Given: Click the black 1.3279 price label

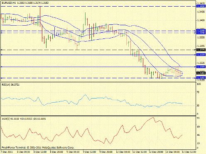Looking at the screenshot, I should point(201,50).
